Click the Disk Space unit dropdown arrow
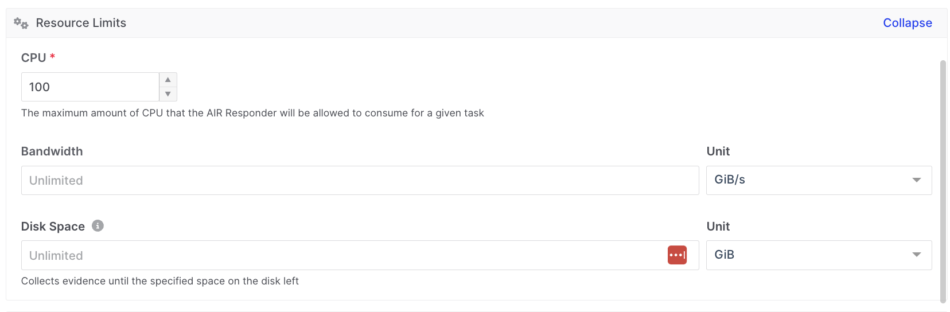Image resolution: width=950 pixels, height=312 pixels. 916,255
